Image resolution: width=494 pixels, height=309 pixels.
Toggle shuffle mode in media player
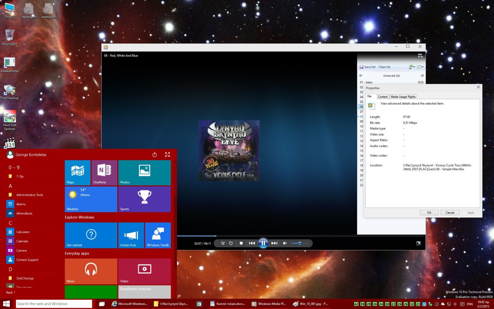tap(223, 243)
